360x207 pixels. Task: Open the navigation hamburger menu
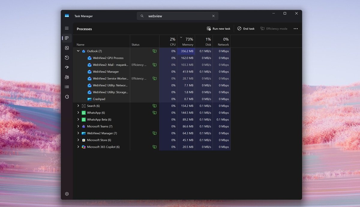tap(67, 28)
